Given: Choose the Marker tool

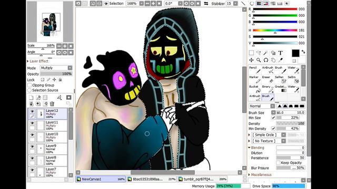Looking at the screenshot, I should click(x=255, y=79).
